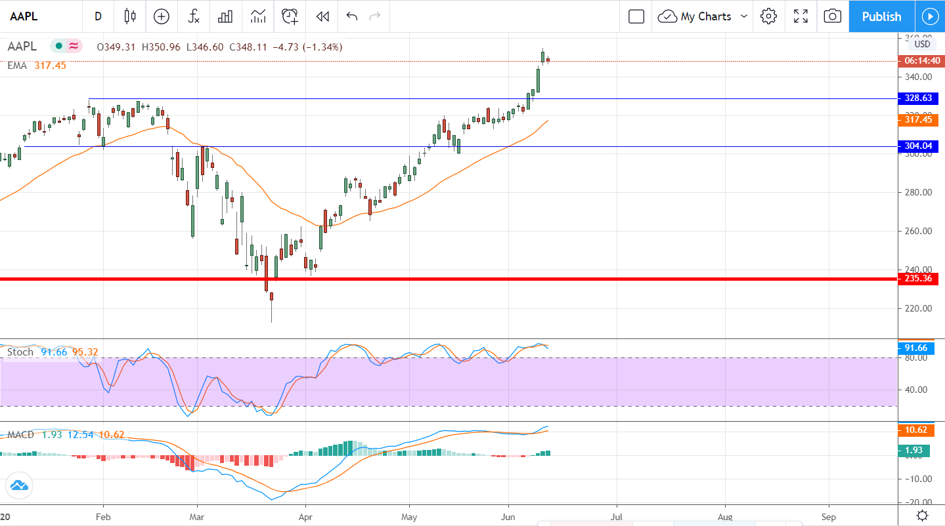Open axis settings gear at bottom right
The height and width of the screenshot is (526, 945).
tap(922, 515)
